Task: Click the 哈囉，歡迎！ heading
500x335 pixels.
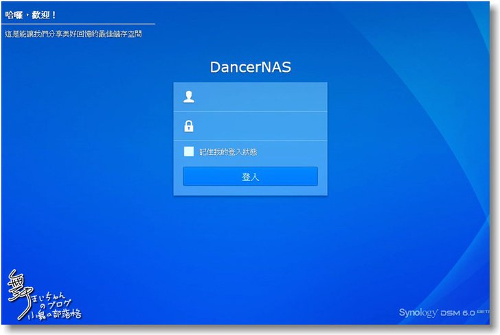Action: coord(31,15)
